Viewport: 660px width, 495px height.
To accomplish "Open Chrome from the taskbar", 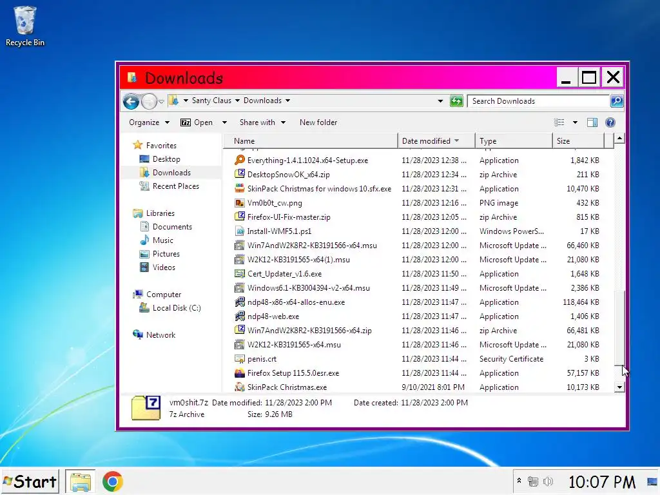I will click(112, 481).
